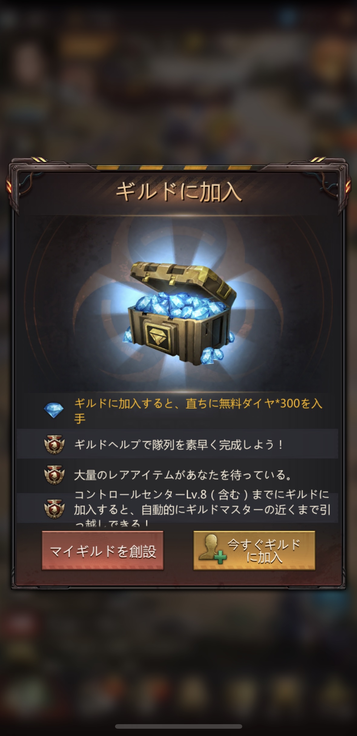Click the マイギルドを創設 button
The width and height of the screenshot is (357, 736).
click(x=103, y=551)
